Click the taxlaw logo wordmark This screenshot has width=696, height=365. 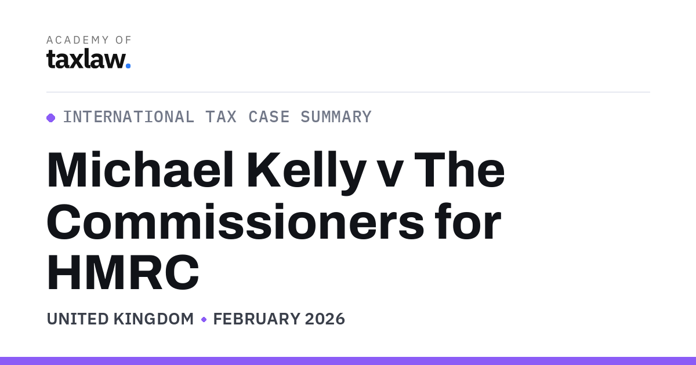tap(89, 59)
